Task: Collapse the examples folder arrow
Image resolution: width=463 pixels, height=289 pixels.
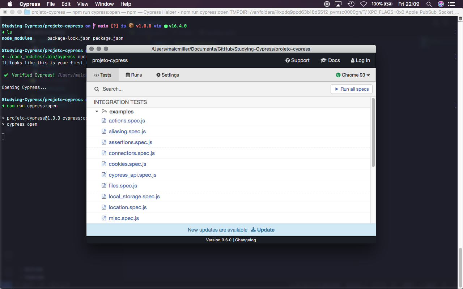Action: click(97, 112)
